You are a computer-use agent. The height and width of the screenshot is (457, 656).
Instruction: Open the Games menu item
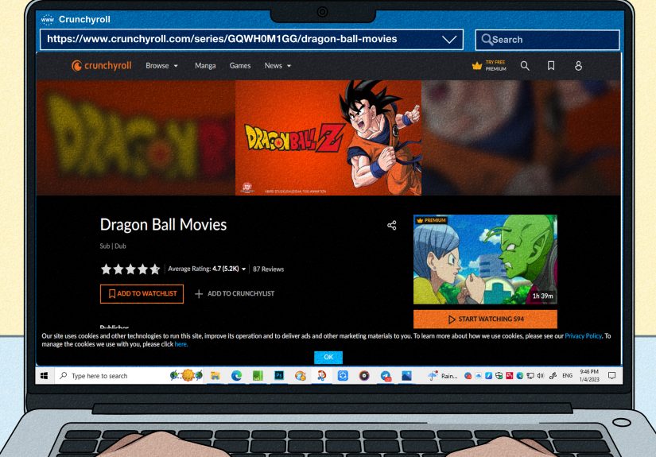click(x=240, y=66)
